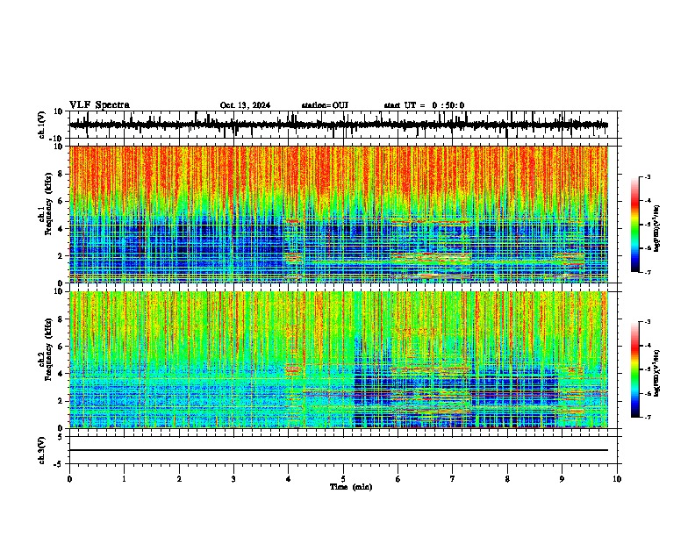This screenshot has width=695, height=537.
Task: Click the ch.1 color scale bar
Action: (x=634, y=225)
